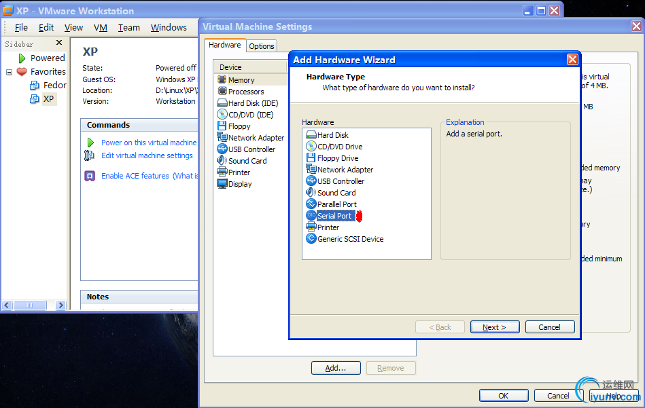Click the Commands section header
This screenshot has height=408, width=645.
139,125
